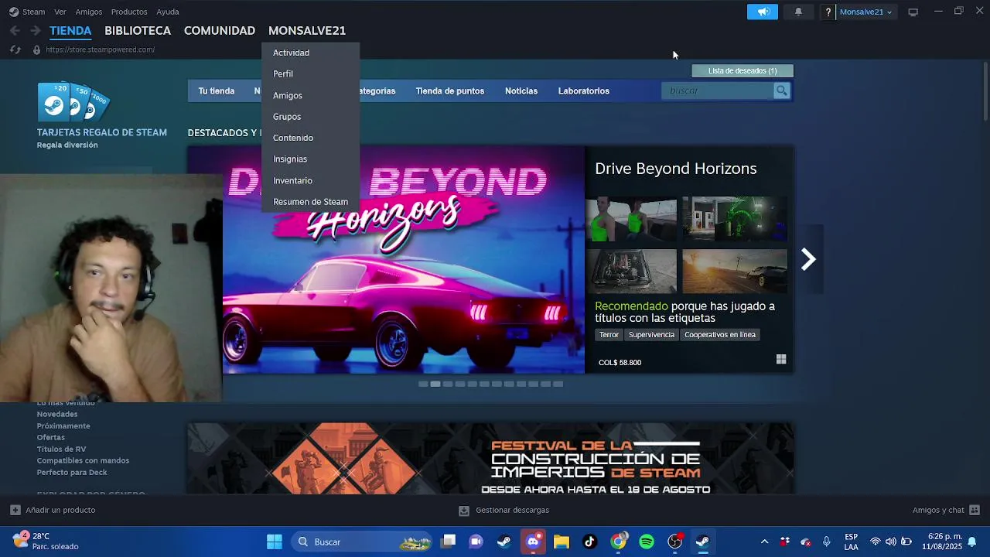This screenshot has height=557, width=990.
Task: Open the Monsalve21 account dropdown
Action: (x=865, y=12)
